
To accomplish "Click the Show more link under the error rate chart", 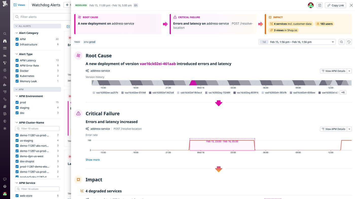I will click(x=92, y=160).
